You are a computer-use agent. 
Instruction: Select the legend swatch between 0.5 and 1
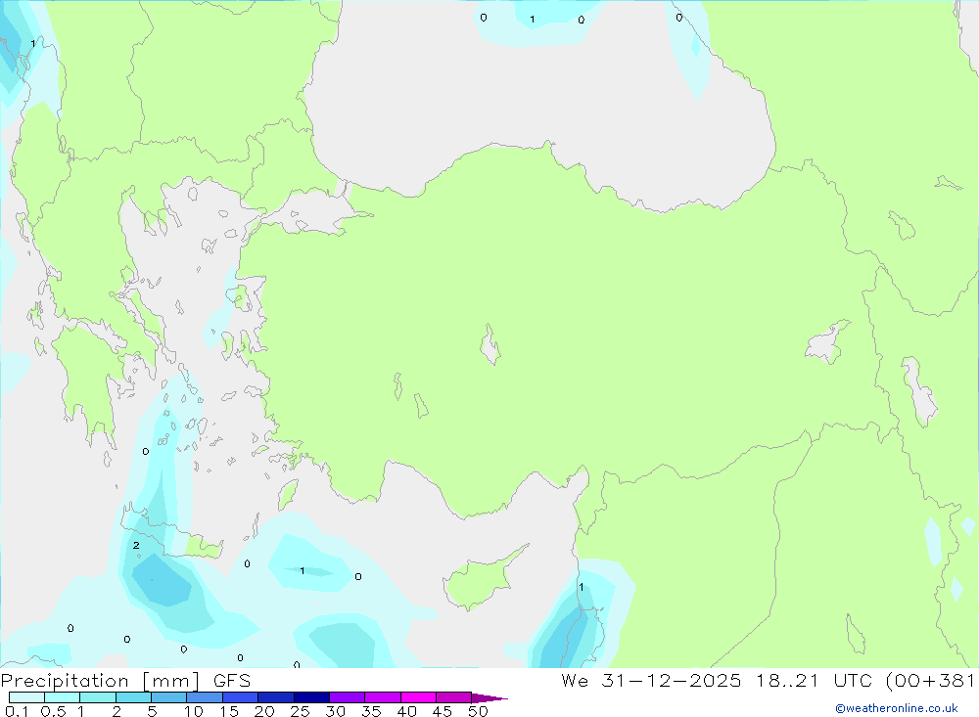point(63,697)
